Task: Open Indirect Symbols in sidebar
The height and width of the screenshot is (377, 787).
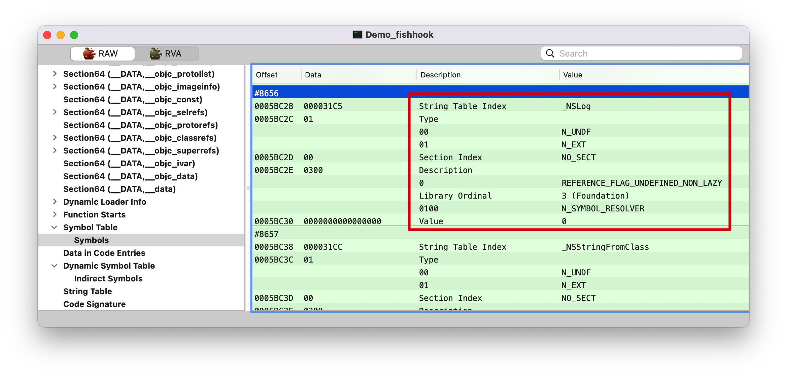Action: tap(108, 279)
